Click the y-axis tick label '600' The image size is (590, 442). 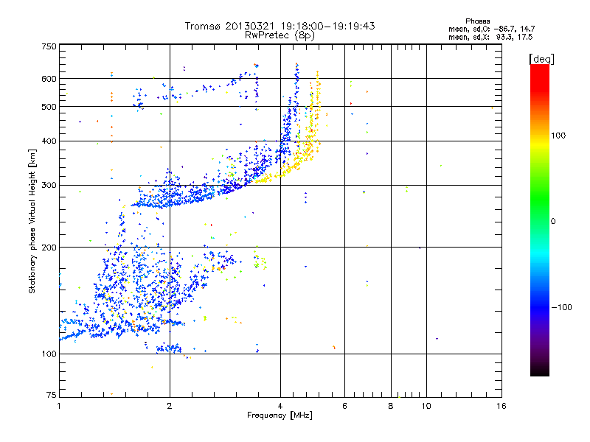[x=49, y=79]
